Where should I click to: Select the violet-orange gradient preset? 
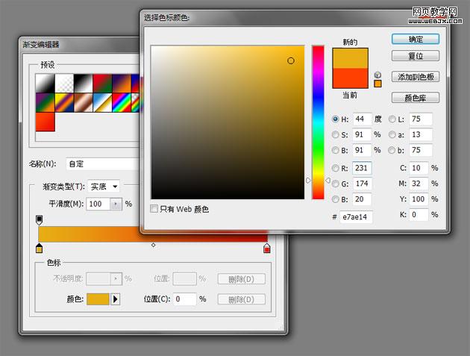(x=122, y=83)
